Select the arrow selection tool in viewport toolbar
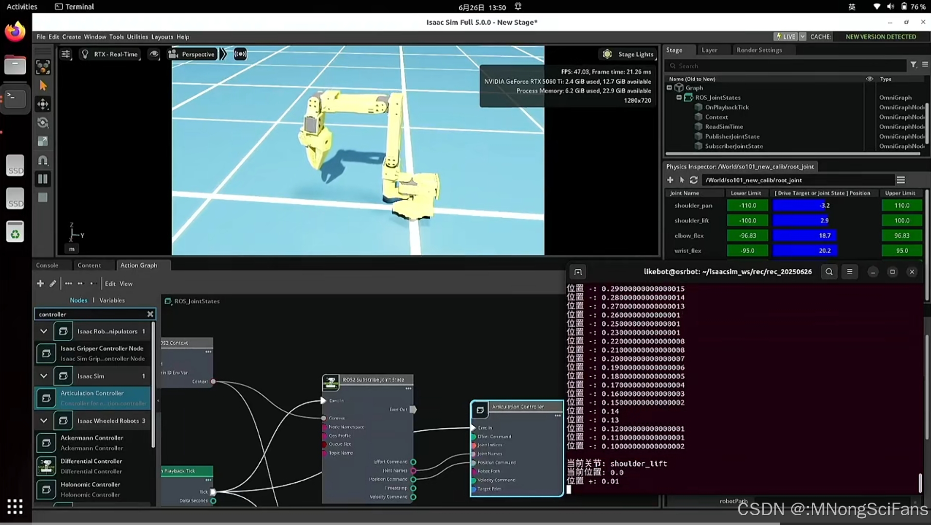Image resolution: width=931 pixels, height=525 pixels. 43,86
